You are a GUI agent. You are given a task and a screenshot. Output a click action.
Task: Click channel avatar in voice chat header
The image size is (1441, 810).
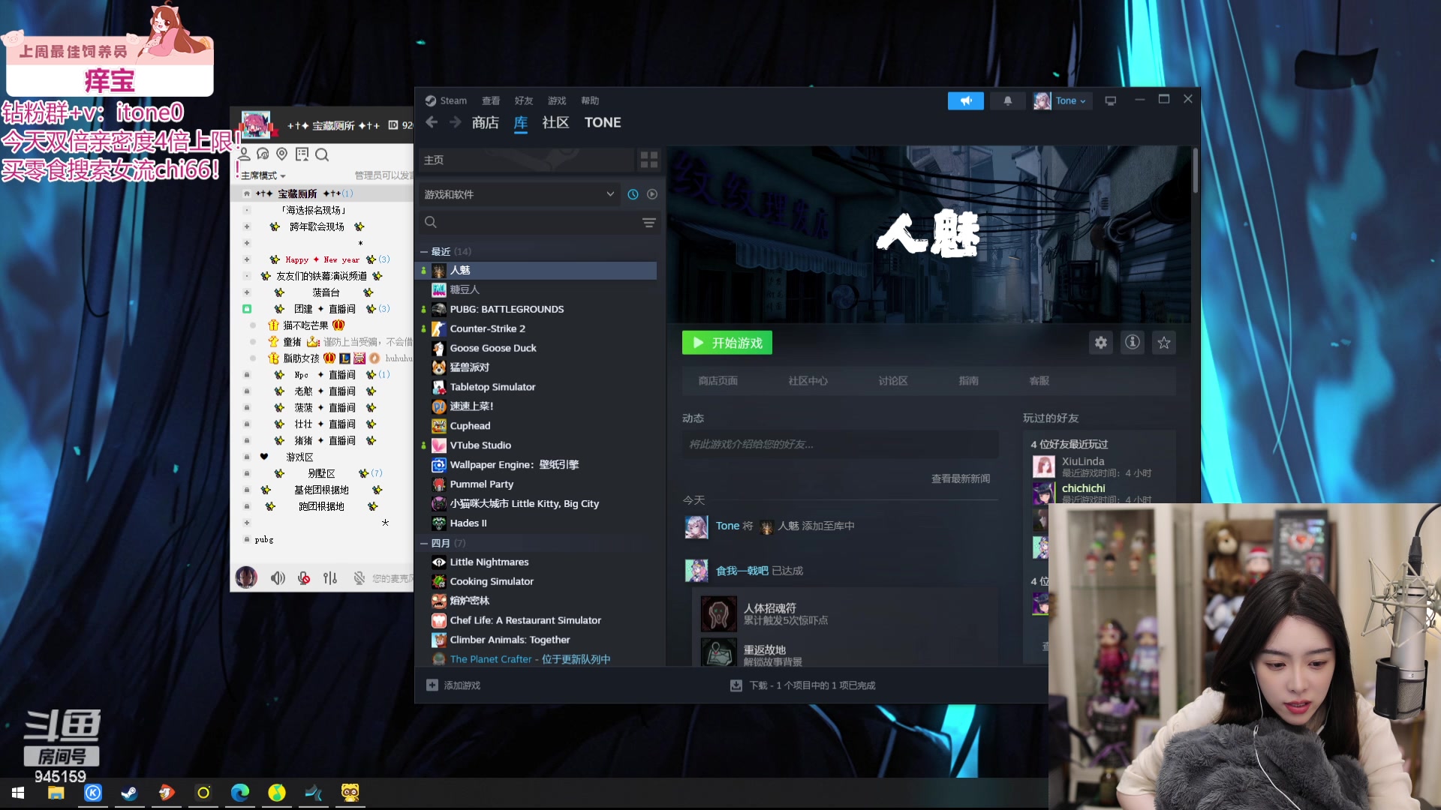pyautogui.click(x=255, y=124)
